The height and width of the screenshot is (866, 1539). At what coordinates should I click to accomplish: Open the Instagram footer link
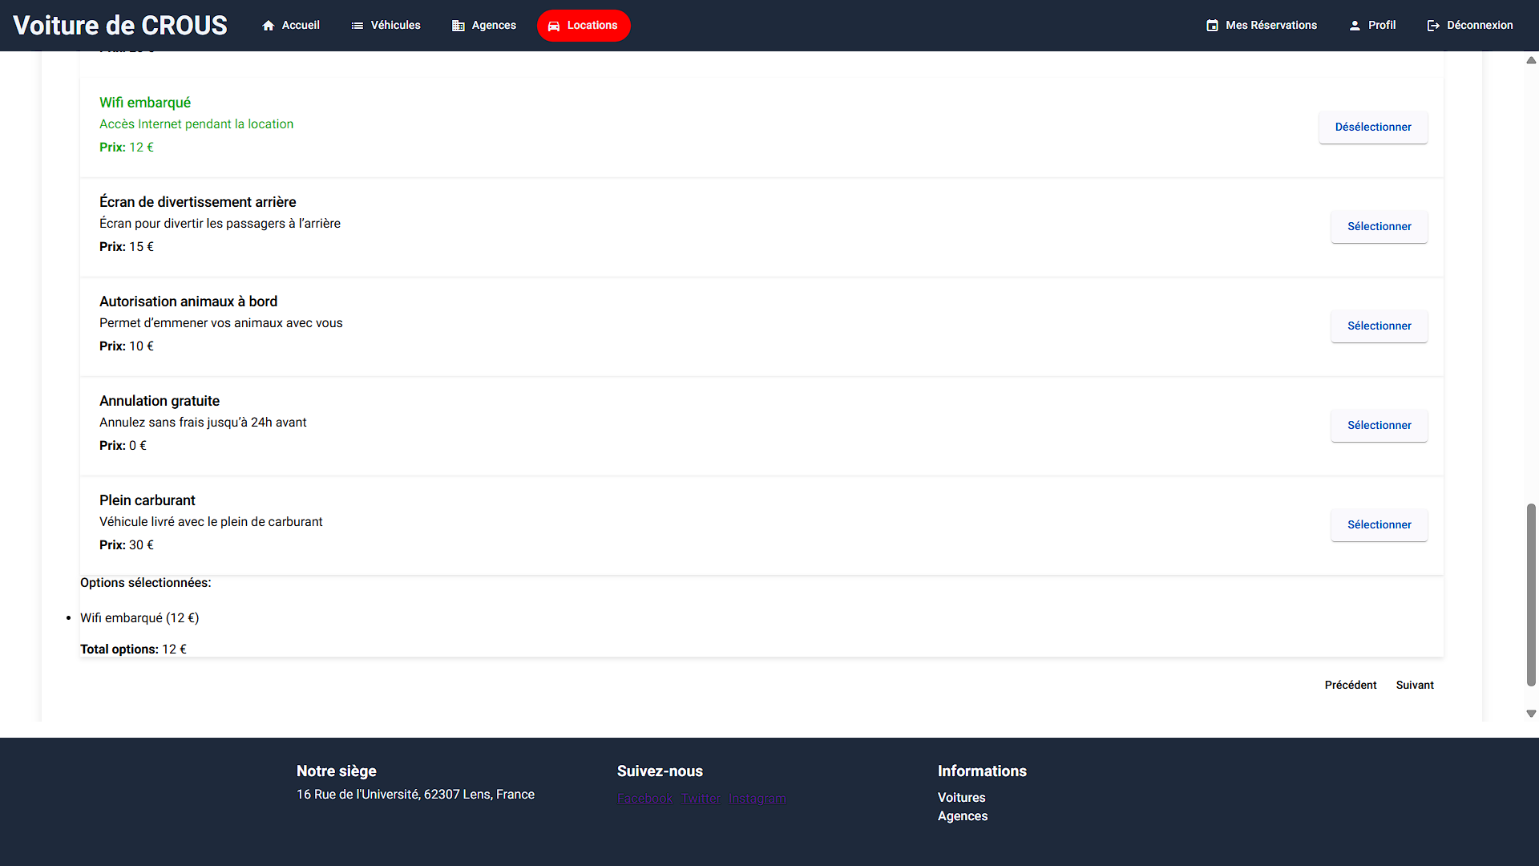coord(757,799)
